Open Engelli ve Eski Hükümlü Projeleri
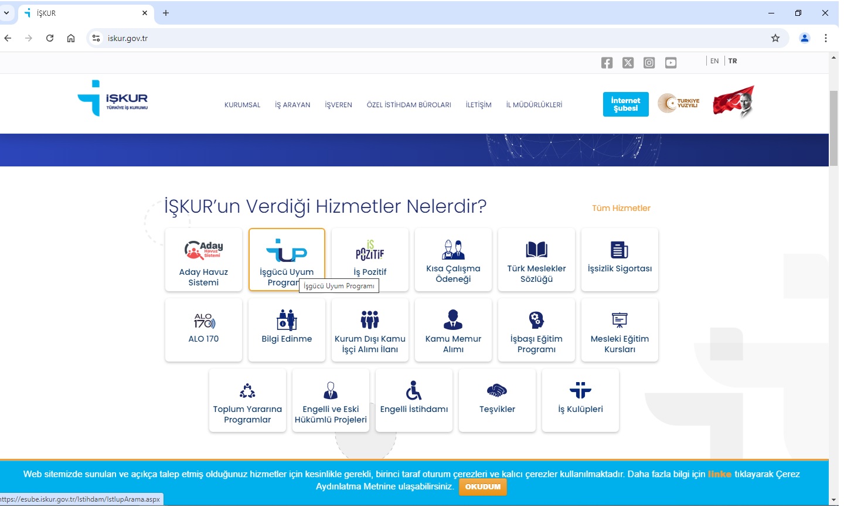Viewport: 844px width, 511px height. coord(331,400)
